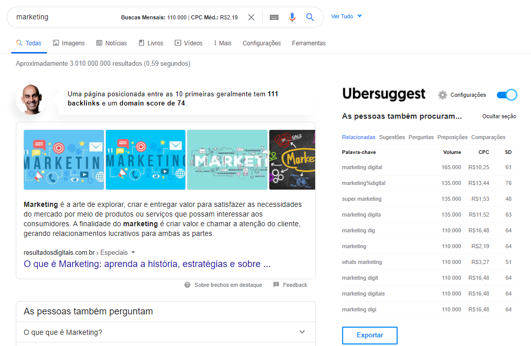Clear the search box with the X icon
Image resolution: width=531 pixels, height=346 pixels.
pyautogui.click(x=251, y=17)
